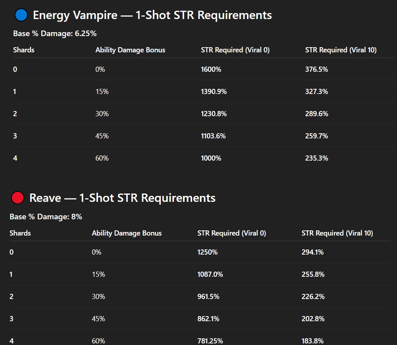Click the '781.25%' cell
Screen dimensions: 397x345
point(210,341)
